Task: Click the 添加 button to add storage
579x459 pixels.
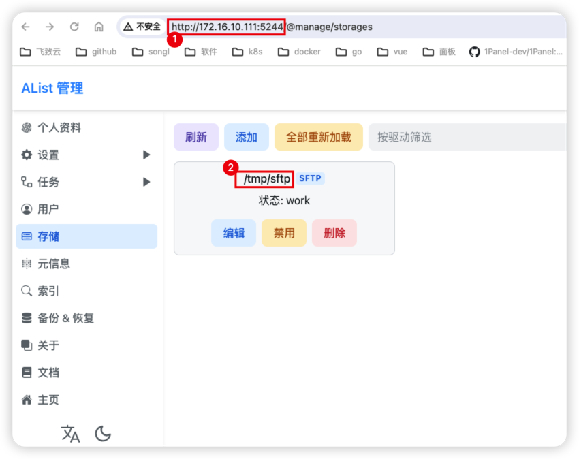Action: pyautogui.click(x=246, y=137)
